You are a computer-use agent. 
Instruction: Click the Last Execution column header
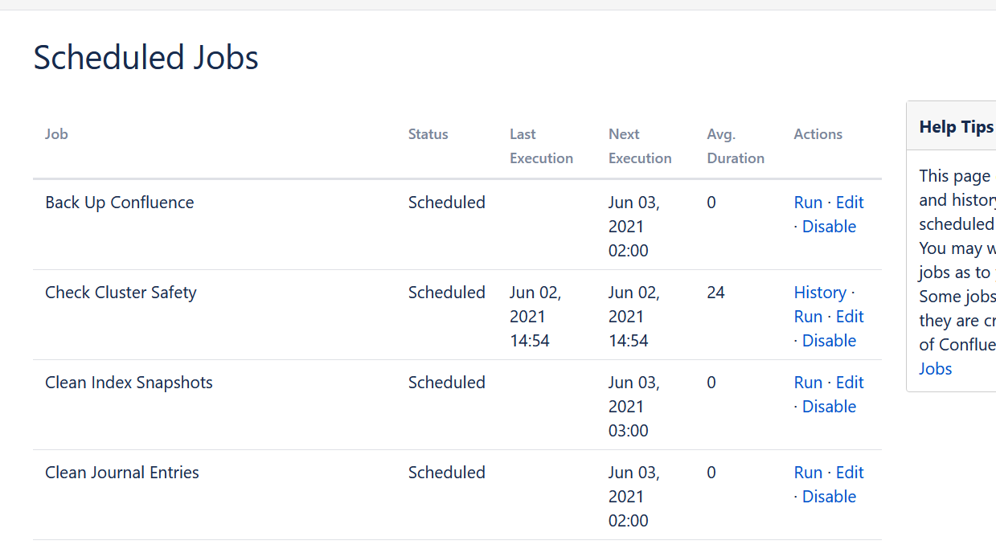click(541, 146)
